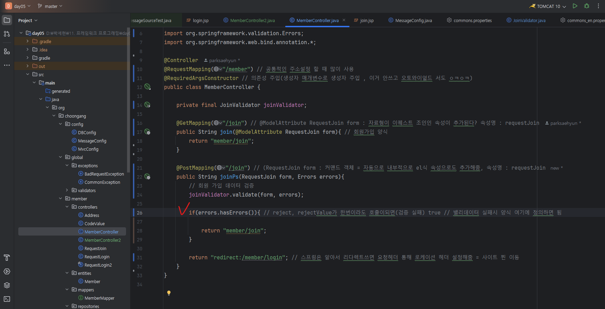
Task: Run TOMCAT 10 configuration
Action: pos(575,6)
